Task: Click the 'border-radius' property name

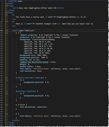Action: (x=26, y=67)
